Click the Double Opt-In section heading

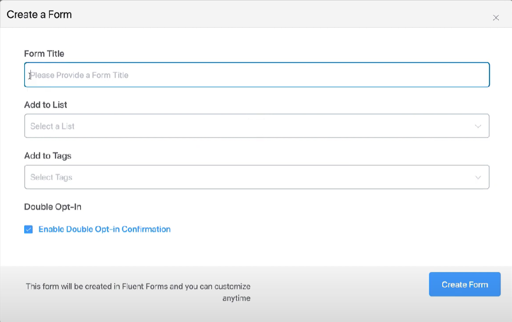coord(53,207)
